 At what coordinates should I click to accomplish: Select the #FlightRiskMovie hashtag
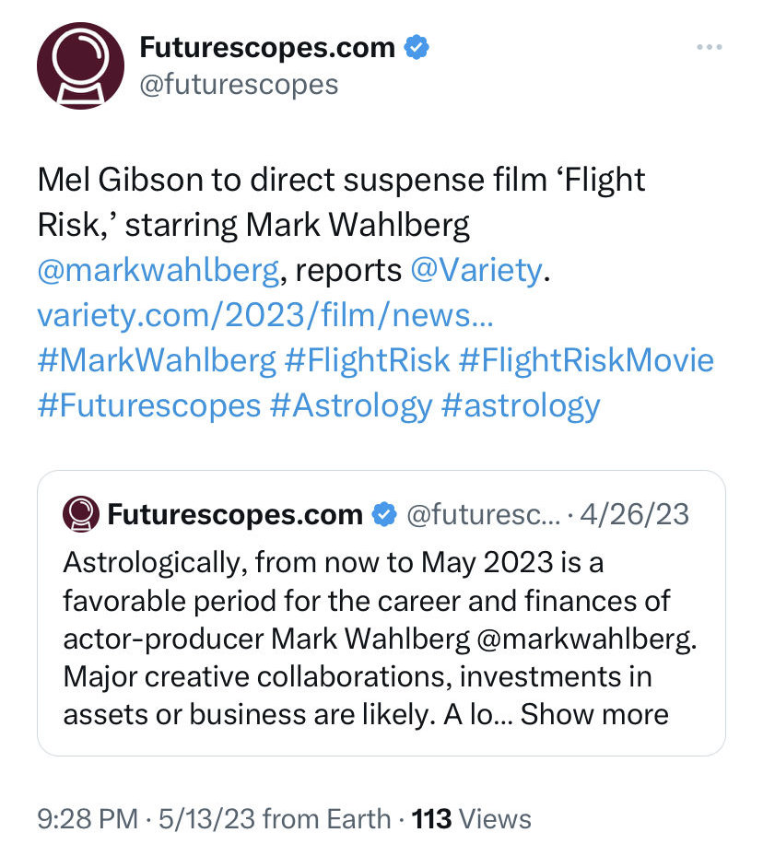pyautogui.click(x=587, y=361)
